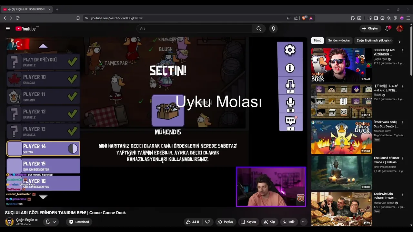Viewport: 413px width, 232px height.
Task: Open the YouTube hamburger guide menu
Action: tap(8, 29)
